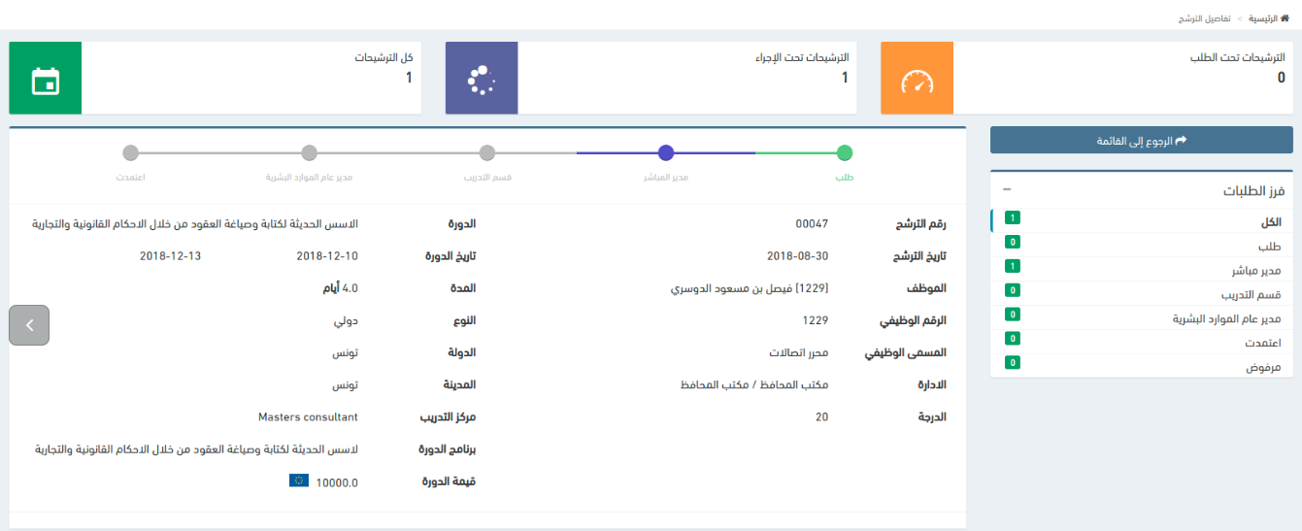Click the اعتمدت final step circle
1302x531 pixels.
pos(130,152)
